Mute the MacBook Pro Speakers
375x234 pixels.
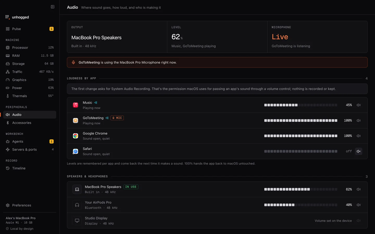click(x=359, y=189)
